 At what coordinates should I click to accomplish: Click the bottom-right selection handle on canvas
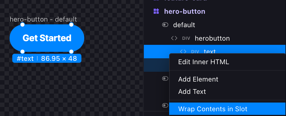coord(71,51)
